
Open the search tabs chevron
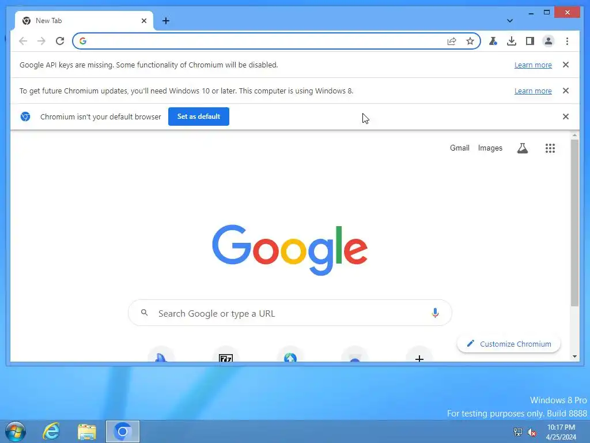click(x=510, y=21)
